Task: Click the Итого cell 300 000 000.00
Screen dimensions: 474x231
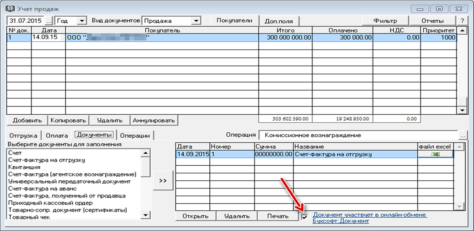Action: pyautogui.click(x=285, y=38)
